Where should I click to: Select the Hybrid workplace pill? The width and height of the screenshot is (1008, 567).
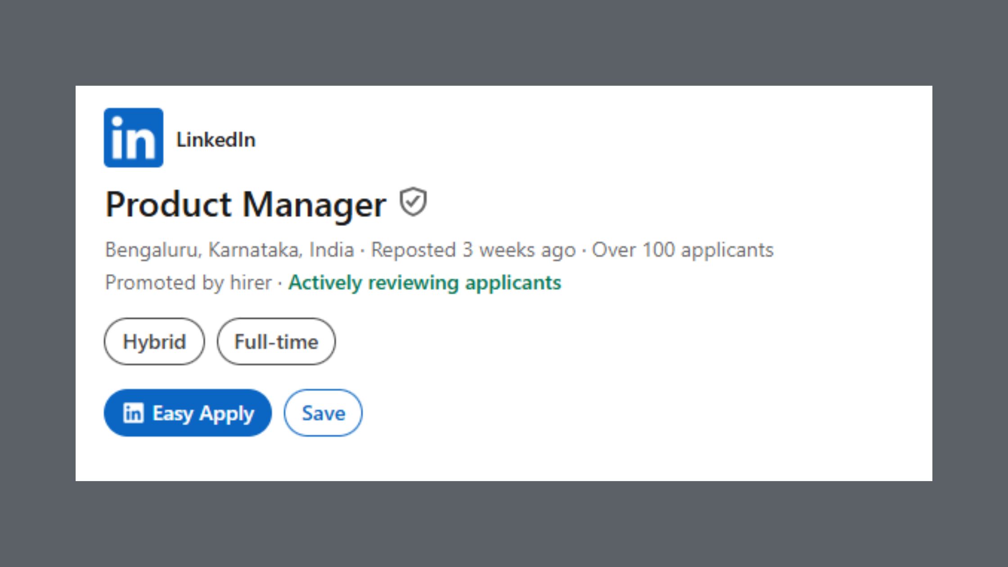(x=154, y=342)
